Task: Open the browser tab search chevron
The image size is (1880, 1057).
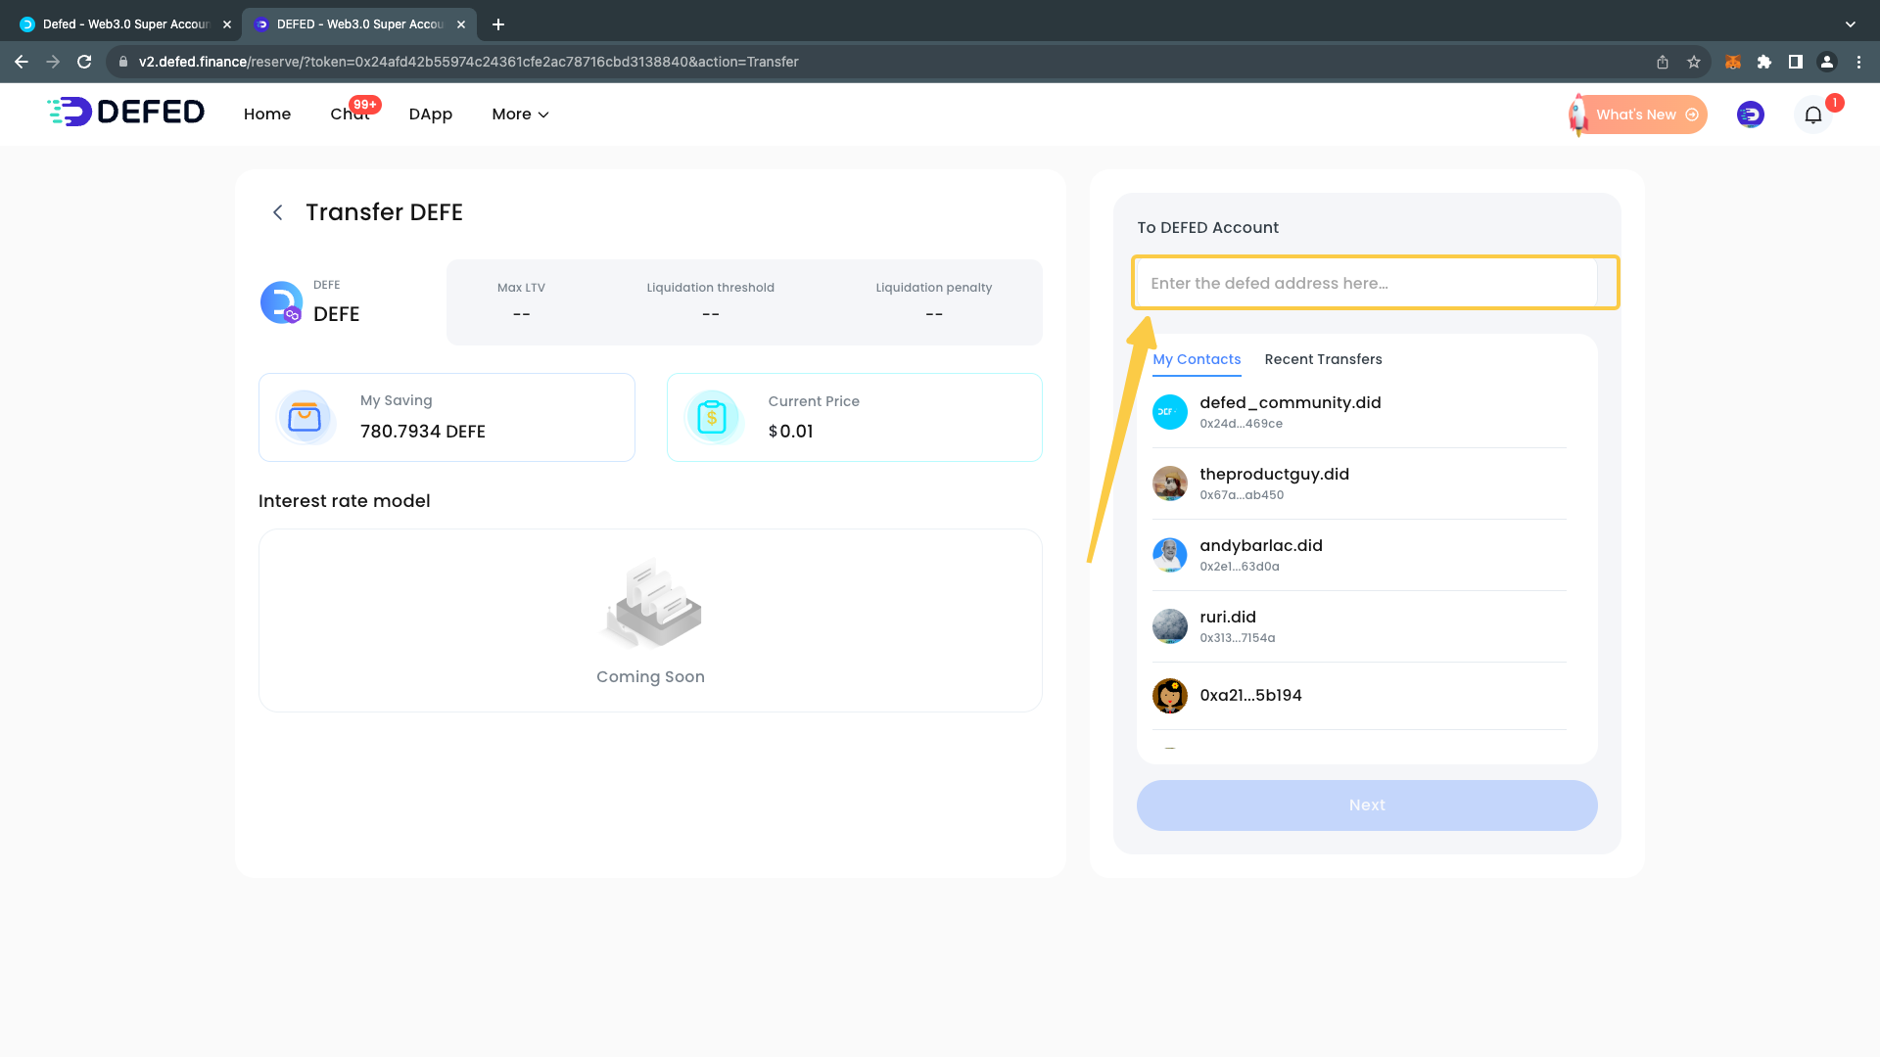Action: [x=1850, y=23]
